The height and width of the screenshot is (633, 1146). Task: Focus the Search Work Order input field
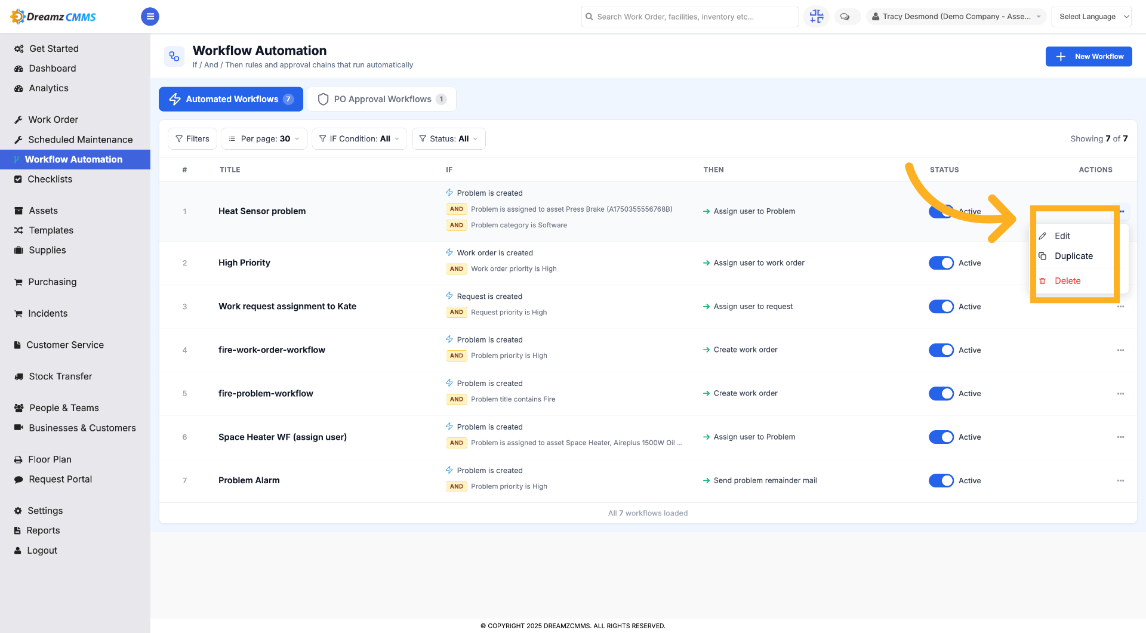click(x=689, y=17)
